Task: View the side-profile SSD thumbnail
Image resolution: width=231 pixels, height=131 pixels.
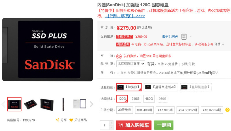Action: click(63, 104)
